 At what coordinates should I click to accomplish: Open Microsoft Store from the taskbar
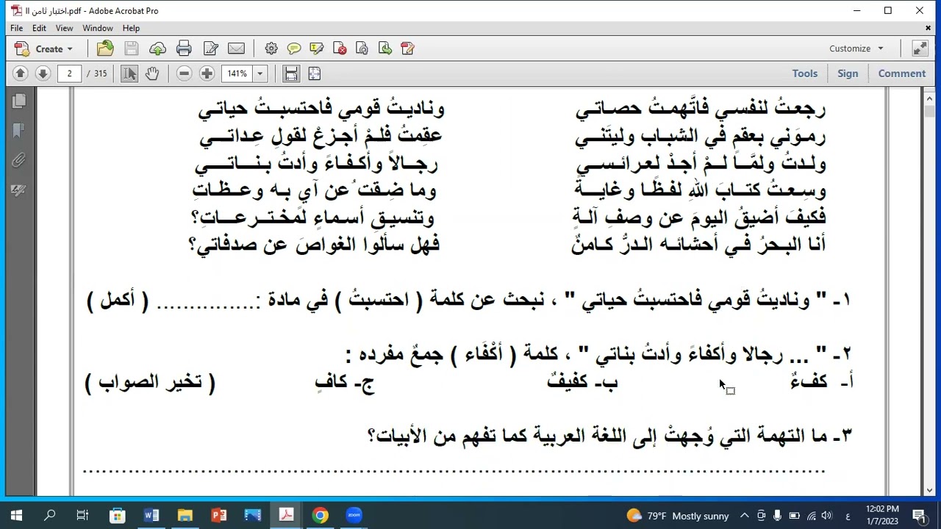click(x=118, y=516)
